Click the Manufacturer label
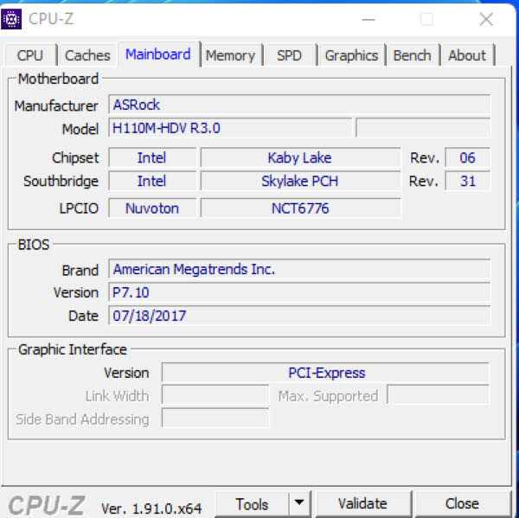The width and height of the screenshot is (519, 518). pos(56,106)
